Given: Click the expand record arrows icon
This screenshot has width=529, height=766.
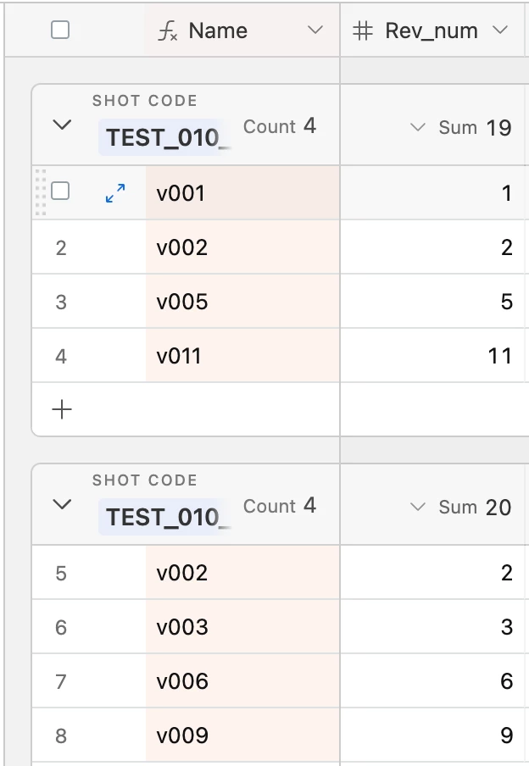Looking at the screenshot, I should coord(115,193).
